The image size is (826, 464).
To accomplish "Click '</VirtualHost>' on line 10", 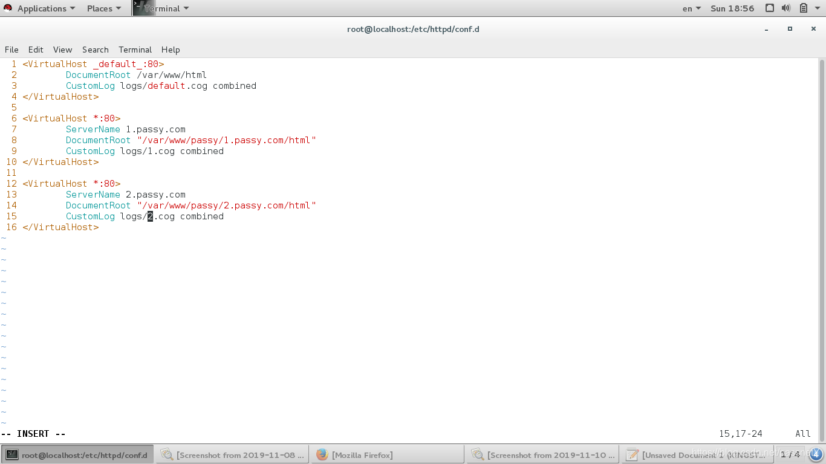I will tap(60, 162).
